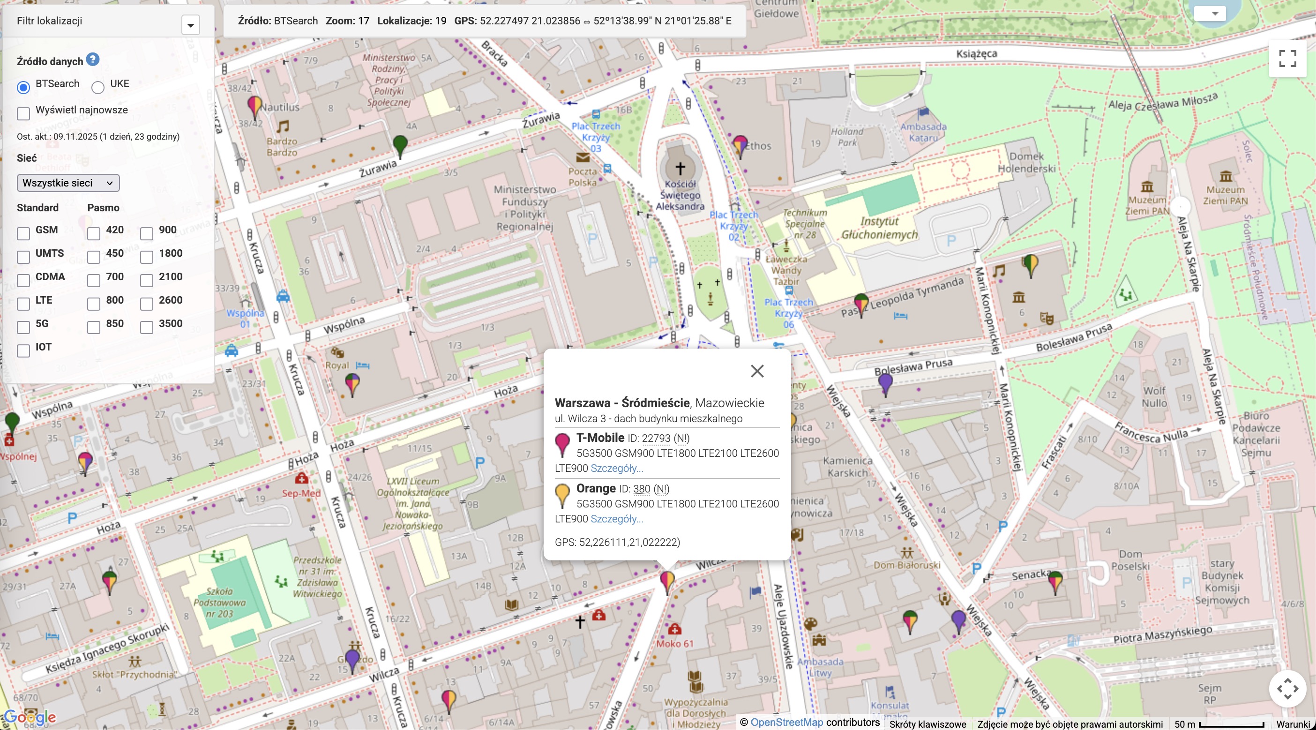1316x730 pixels.
Task: Collapse the Filtr lokalizacji panel
Action: click(x=191, y=24)
